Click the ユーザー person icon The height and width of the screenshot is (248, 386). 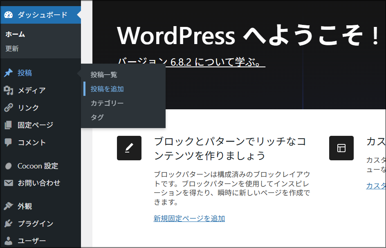click(x=7, y=240)
